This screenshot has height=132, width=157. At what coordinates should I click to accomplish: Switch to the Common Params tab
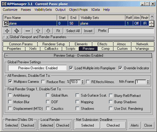coord(21,44)
